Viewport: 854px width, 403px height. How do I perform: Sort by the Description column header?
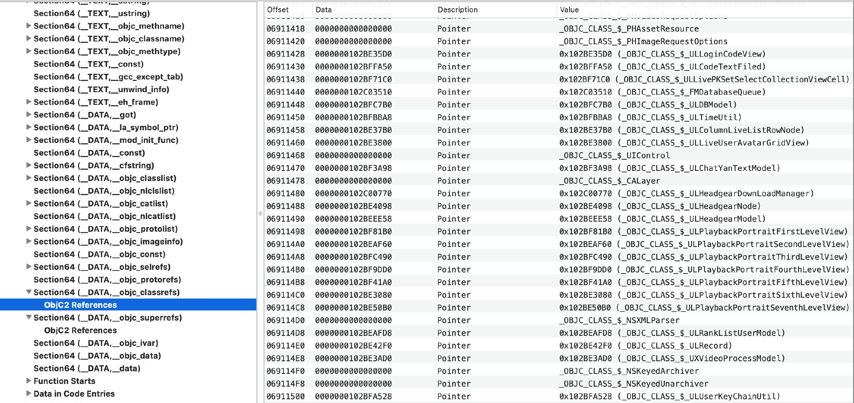(457, 10)
